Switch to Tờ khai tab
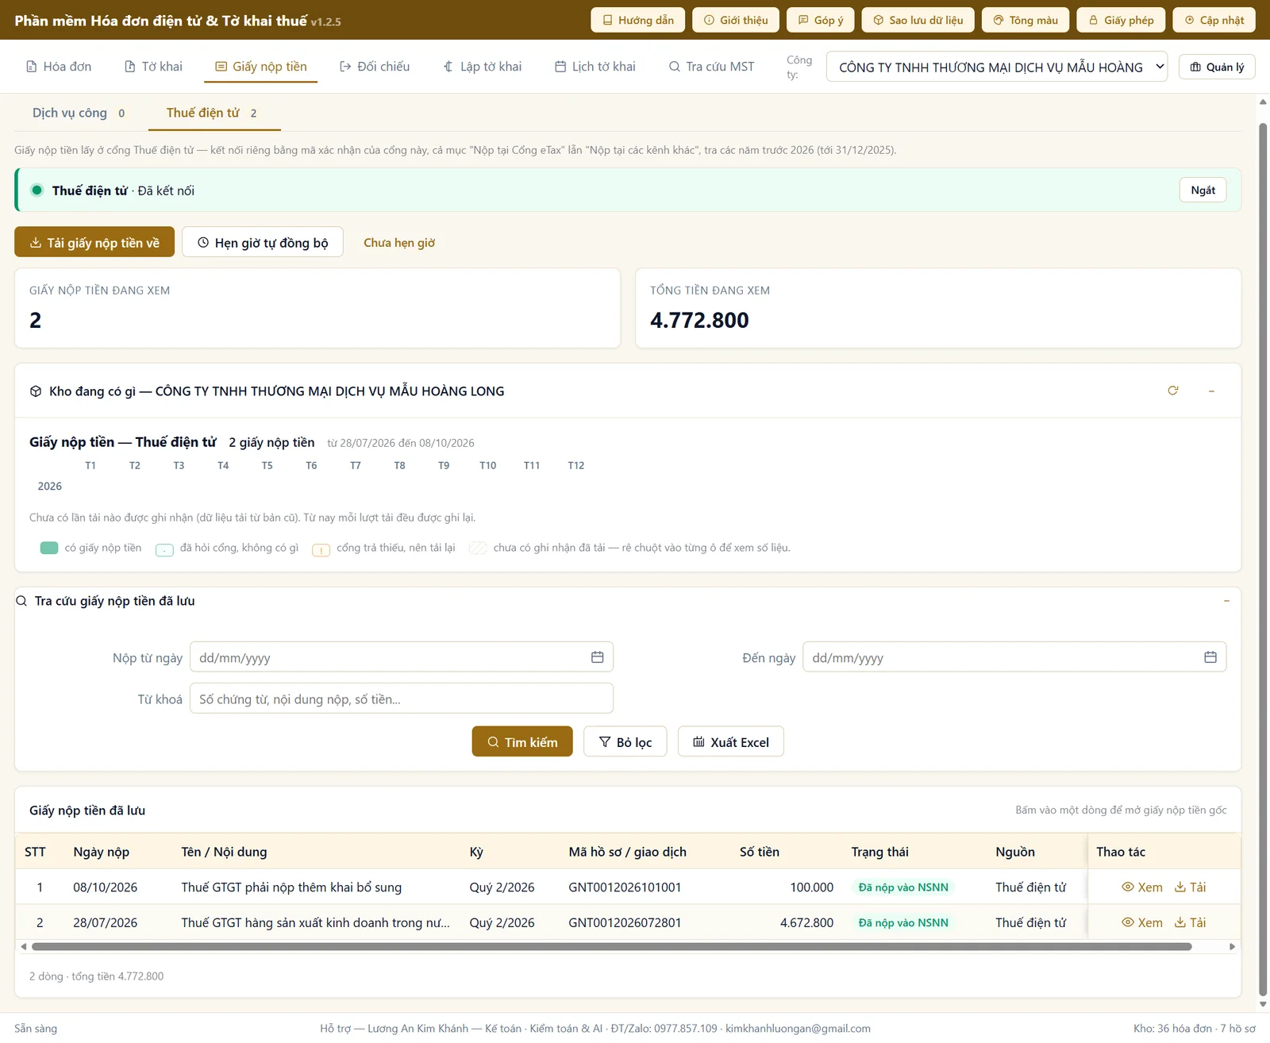 [153, 67]
